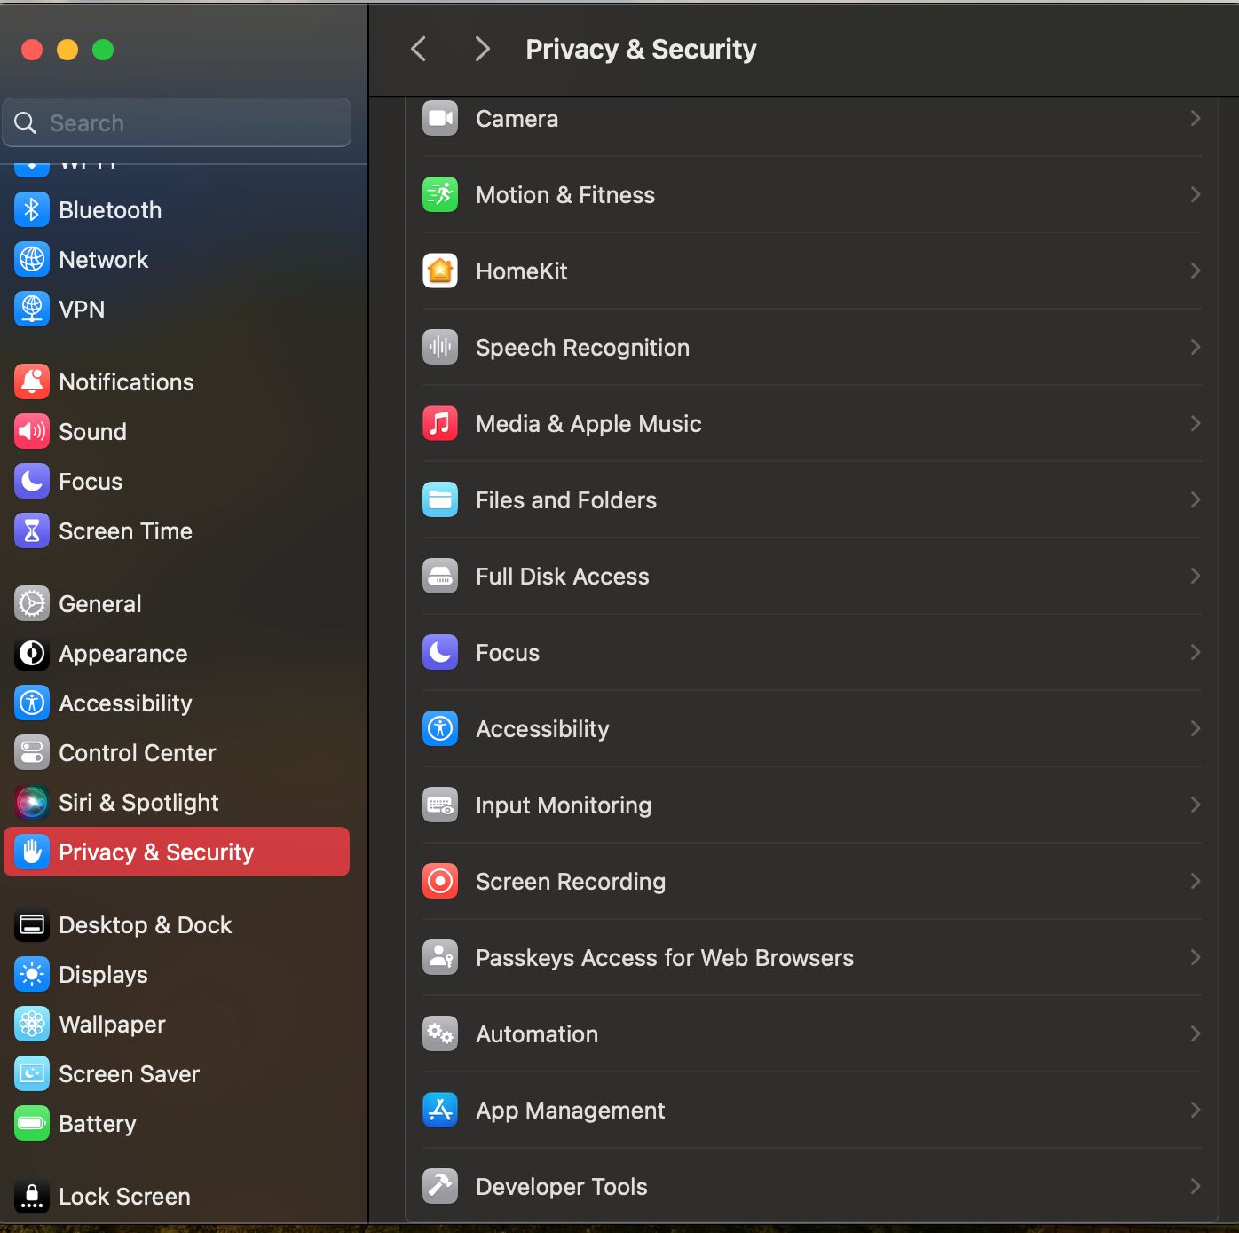Screen dimensions: 1239x1233
Task: Click the Network globe icon in sidebar
Action: point(32,260)
